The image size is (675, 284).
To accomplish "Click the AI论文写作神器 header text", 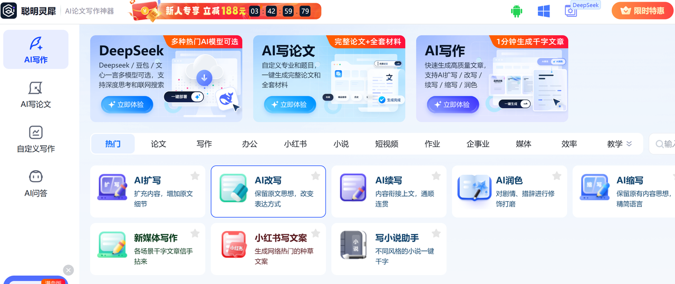I will (90, 11).
